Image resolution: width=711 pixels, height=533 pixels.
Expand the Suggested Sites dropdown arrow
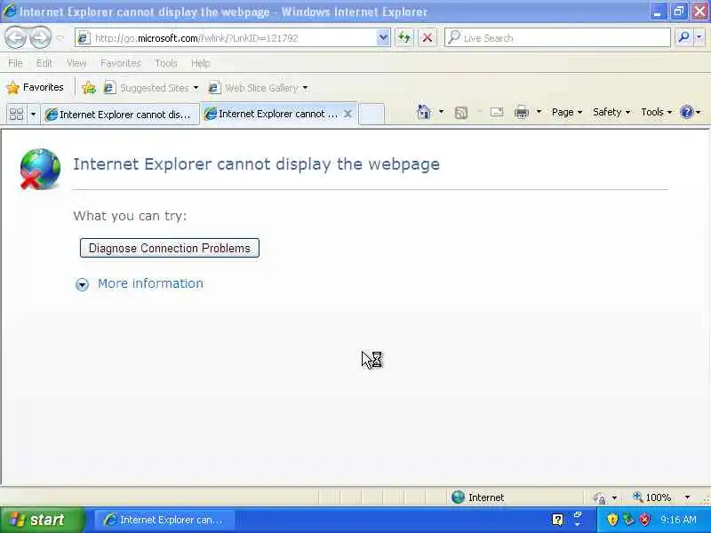tap(196, 88)
